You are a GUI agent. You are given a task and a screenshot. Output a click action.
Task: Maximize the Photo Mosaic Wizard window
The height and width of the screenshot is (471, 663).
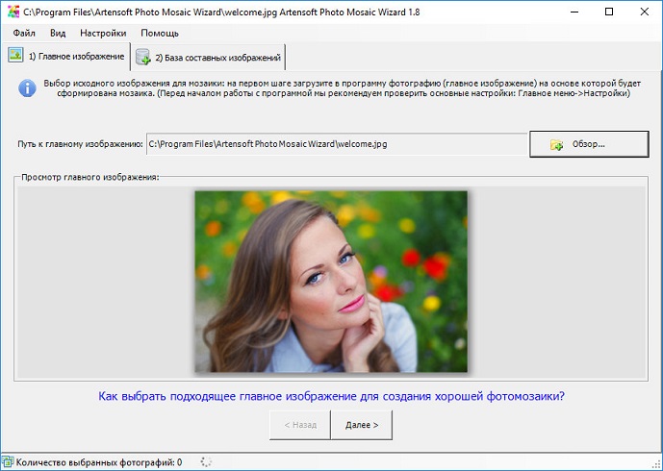point(609,12)
